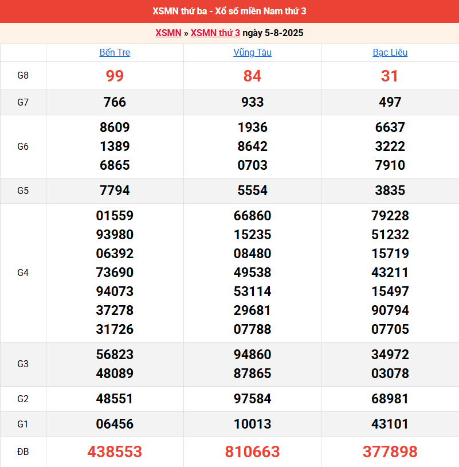Image resolution: width=459 pixels, height=467 pixels.
Task: Select G5 number 7794
Action: click(115, 190)
